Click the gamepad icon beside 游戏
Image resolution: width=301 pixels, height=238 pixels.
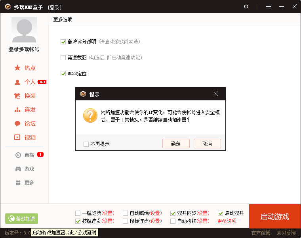click(18, 169)
